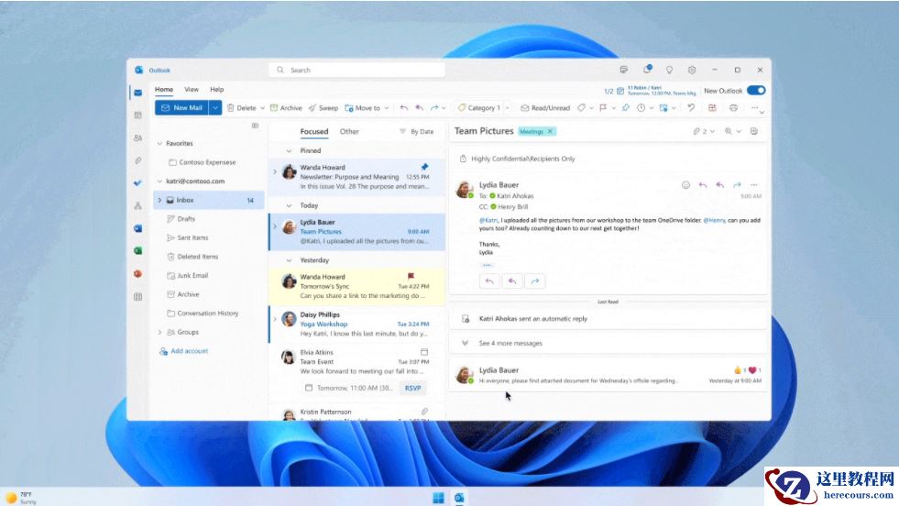Click Reply arrow under Lydia's message body

[489, 281]
